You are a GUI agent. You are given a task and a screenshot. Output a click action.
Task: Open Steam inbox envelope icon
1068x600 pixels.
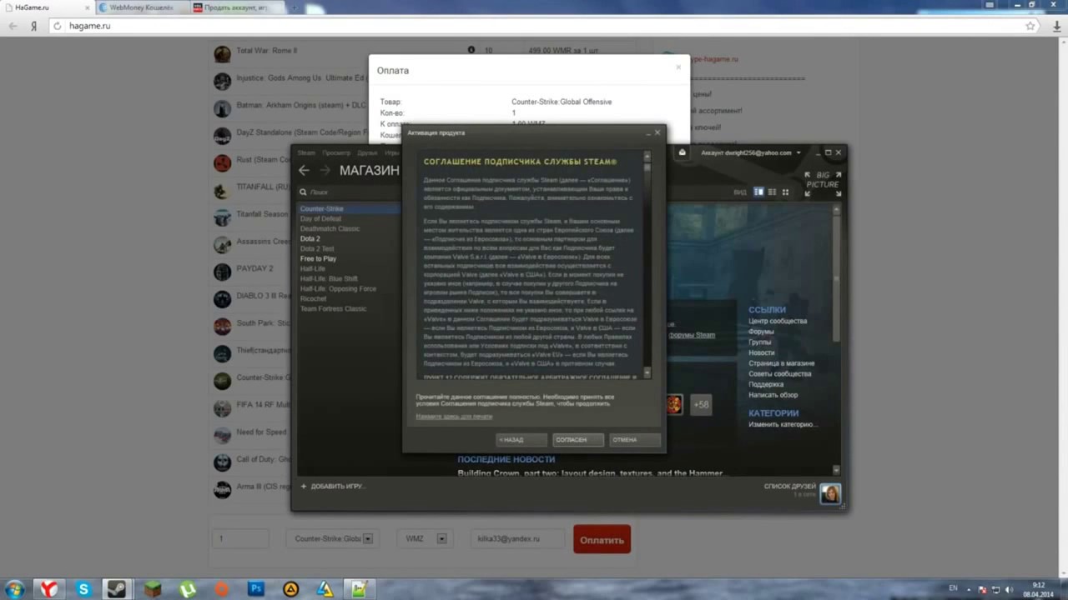(682, 152)
